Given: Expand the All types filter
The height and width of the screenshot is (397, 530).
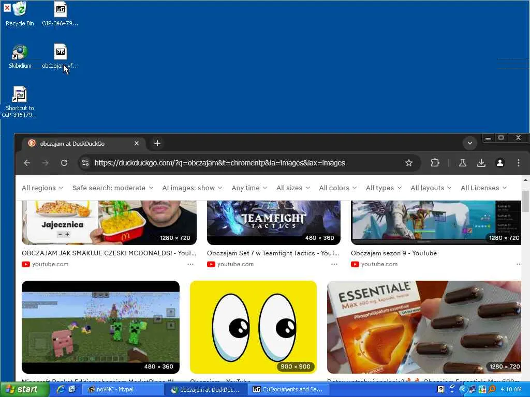Looking at the screenshot, I should pos(384,188).
